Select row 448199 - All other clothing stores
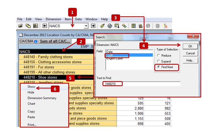Viewport: 211px width, 140px height. tap(56, 72)
